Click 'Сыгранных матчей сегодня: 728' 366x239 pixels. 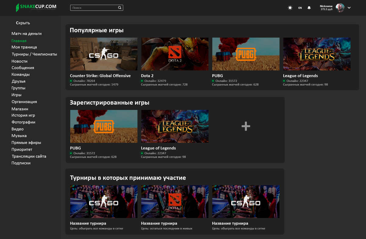[x=164, y=84]
